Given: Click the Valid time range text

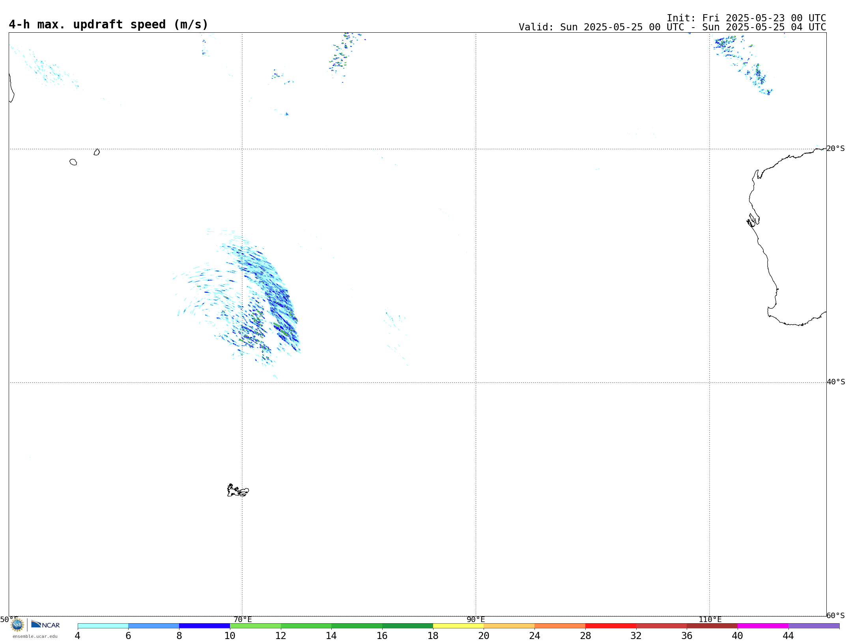Looking at the screenshot, I should pyautogui.click(x=672, y=27).
